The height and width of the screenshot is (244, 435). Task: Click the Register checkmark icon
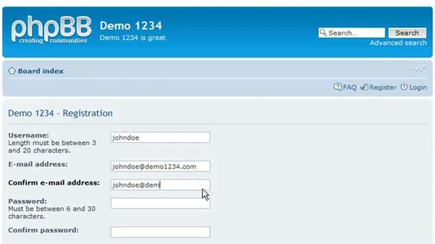point(364,87)
